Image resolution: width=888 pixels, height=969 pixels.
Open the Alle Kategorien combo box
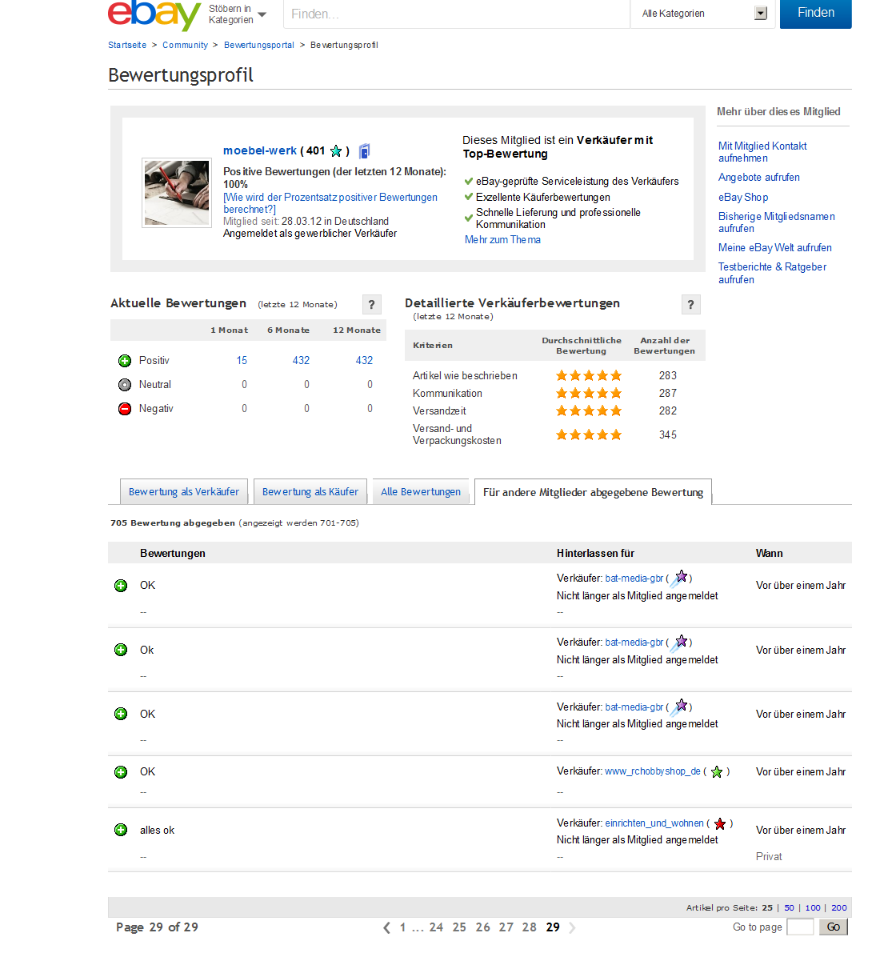coord(704,14)
